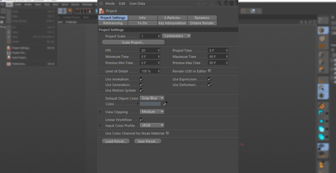The image size is (336, 173).
Task: Click the Preview Min Time input field
Action: (150, 63)
